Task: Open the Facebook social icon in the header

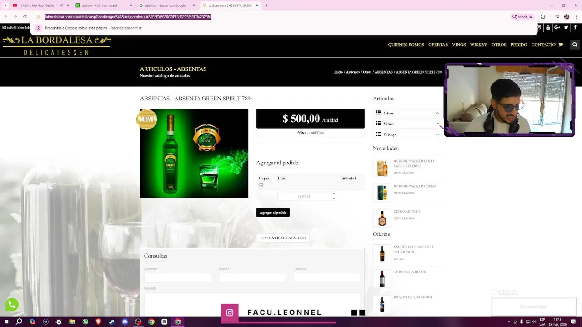Action: coord(574,27)
